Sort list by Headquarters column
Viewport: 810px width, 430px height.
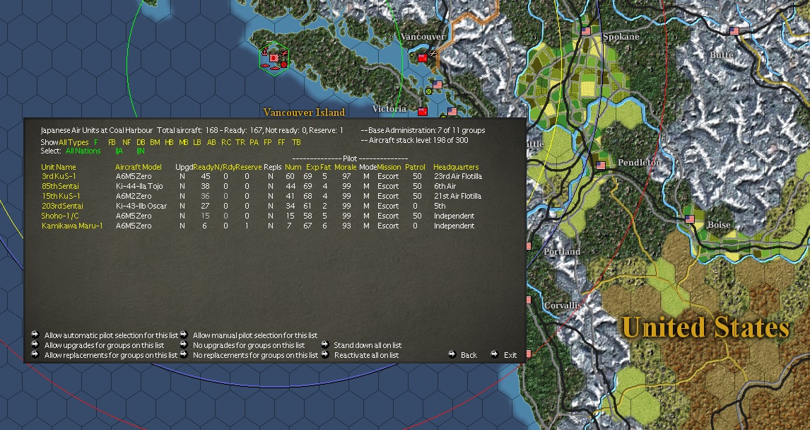click(x=456, y=167)
